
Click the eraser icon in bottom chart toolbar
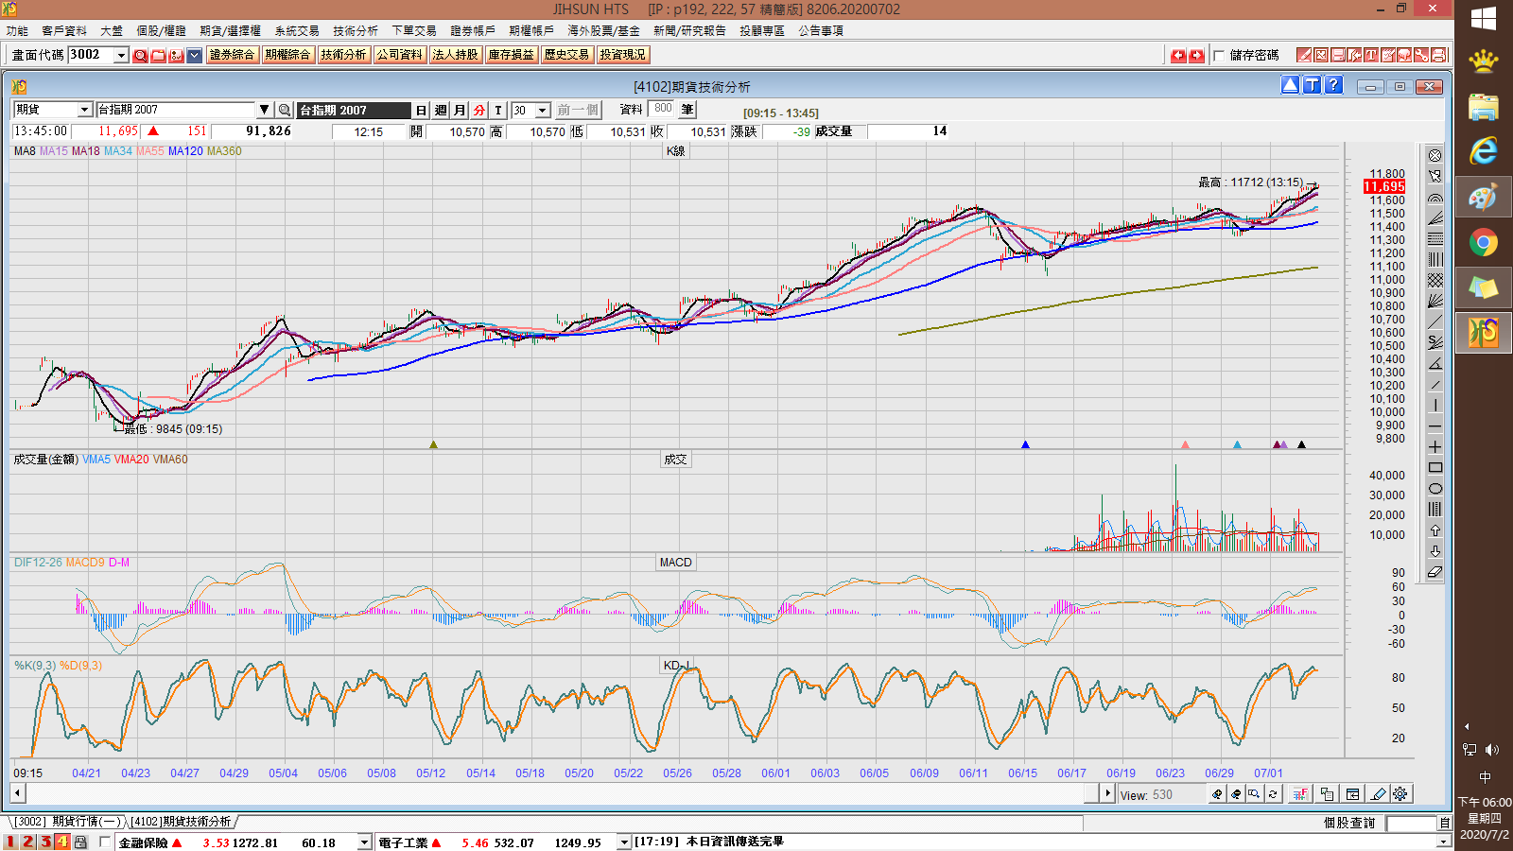pos(1378,794)
